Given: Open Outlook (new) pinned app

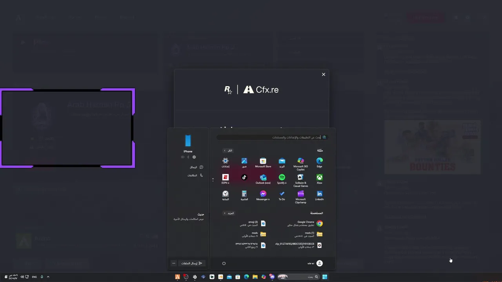Looking at the screenshot, I should [x=263, y=179].
